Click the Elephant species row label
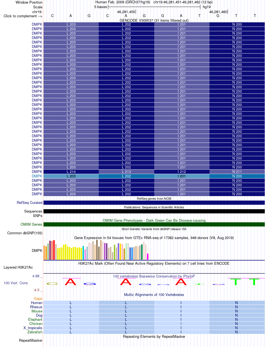 pyautogui.click(x=35, y=319)
